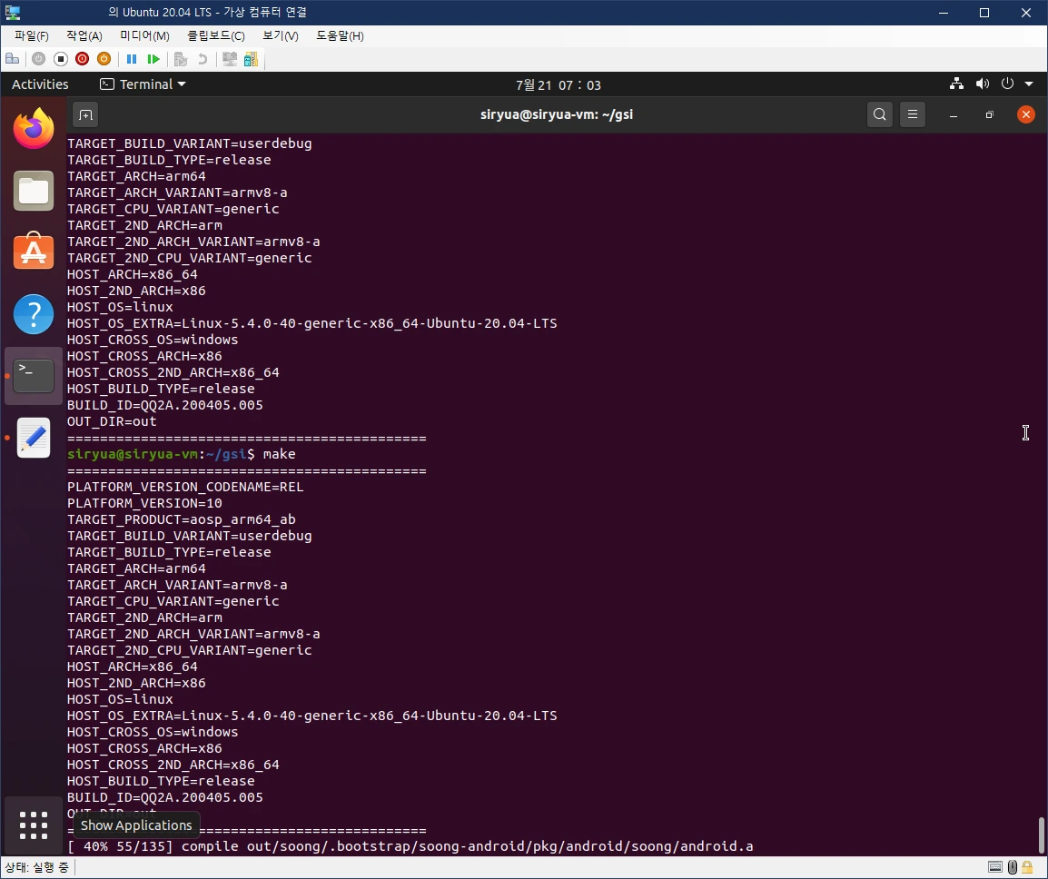
Task: Open the 도움말(H) menu
Action: point(340,35)
